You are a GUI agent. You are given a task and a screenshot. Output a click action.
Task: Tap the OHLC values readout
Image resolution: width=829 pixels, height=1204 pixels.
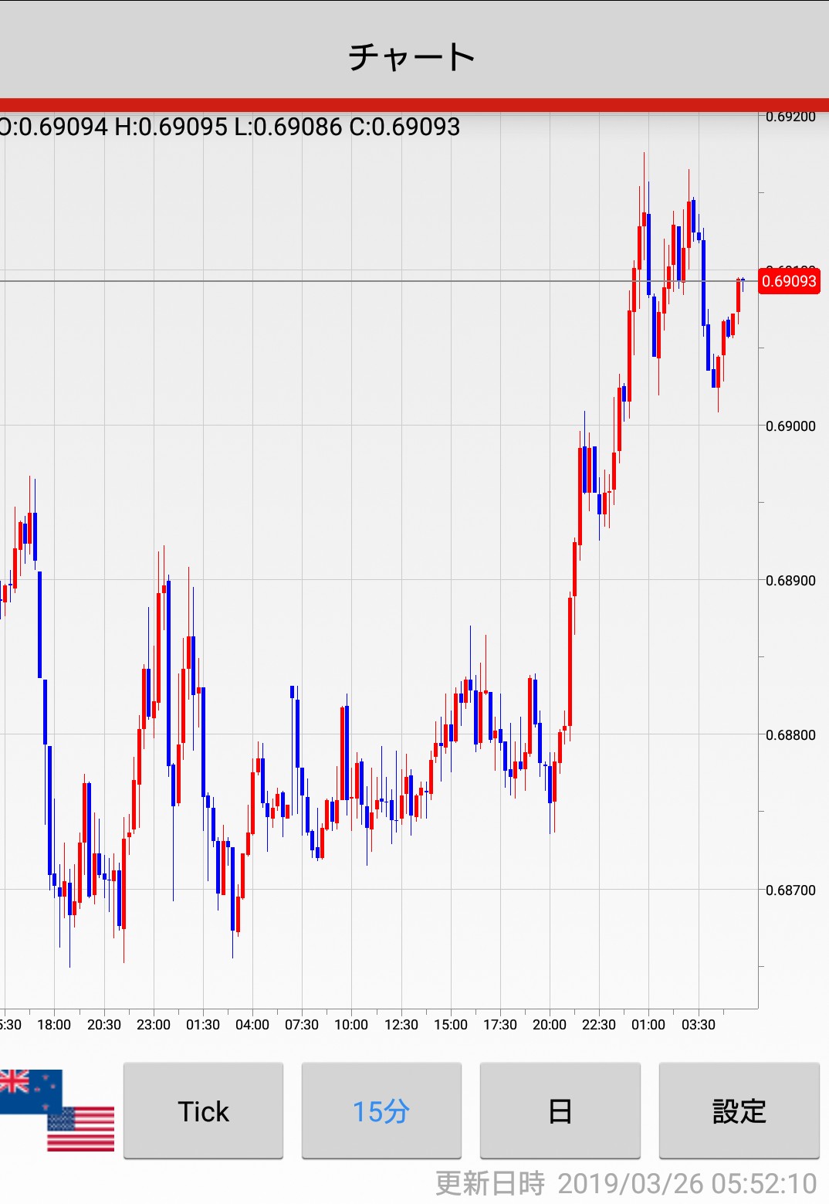coord(229,127)
